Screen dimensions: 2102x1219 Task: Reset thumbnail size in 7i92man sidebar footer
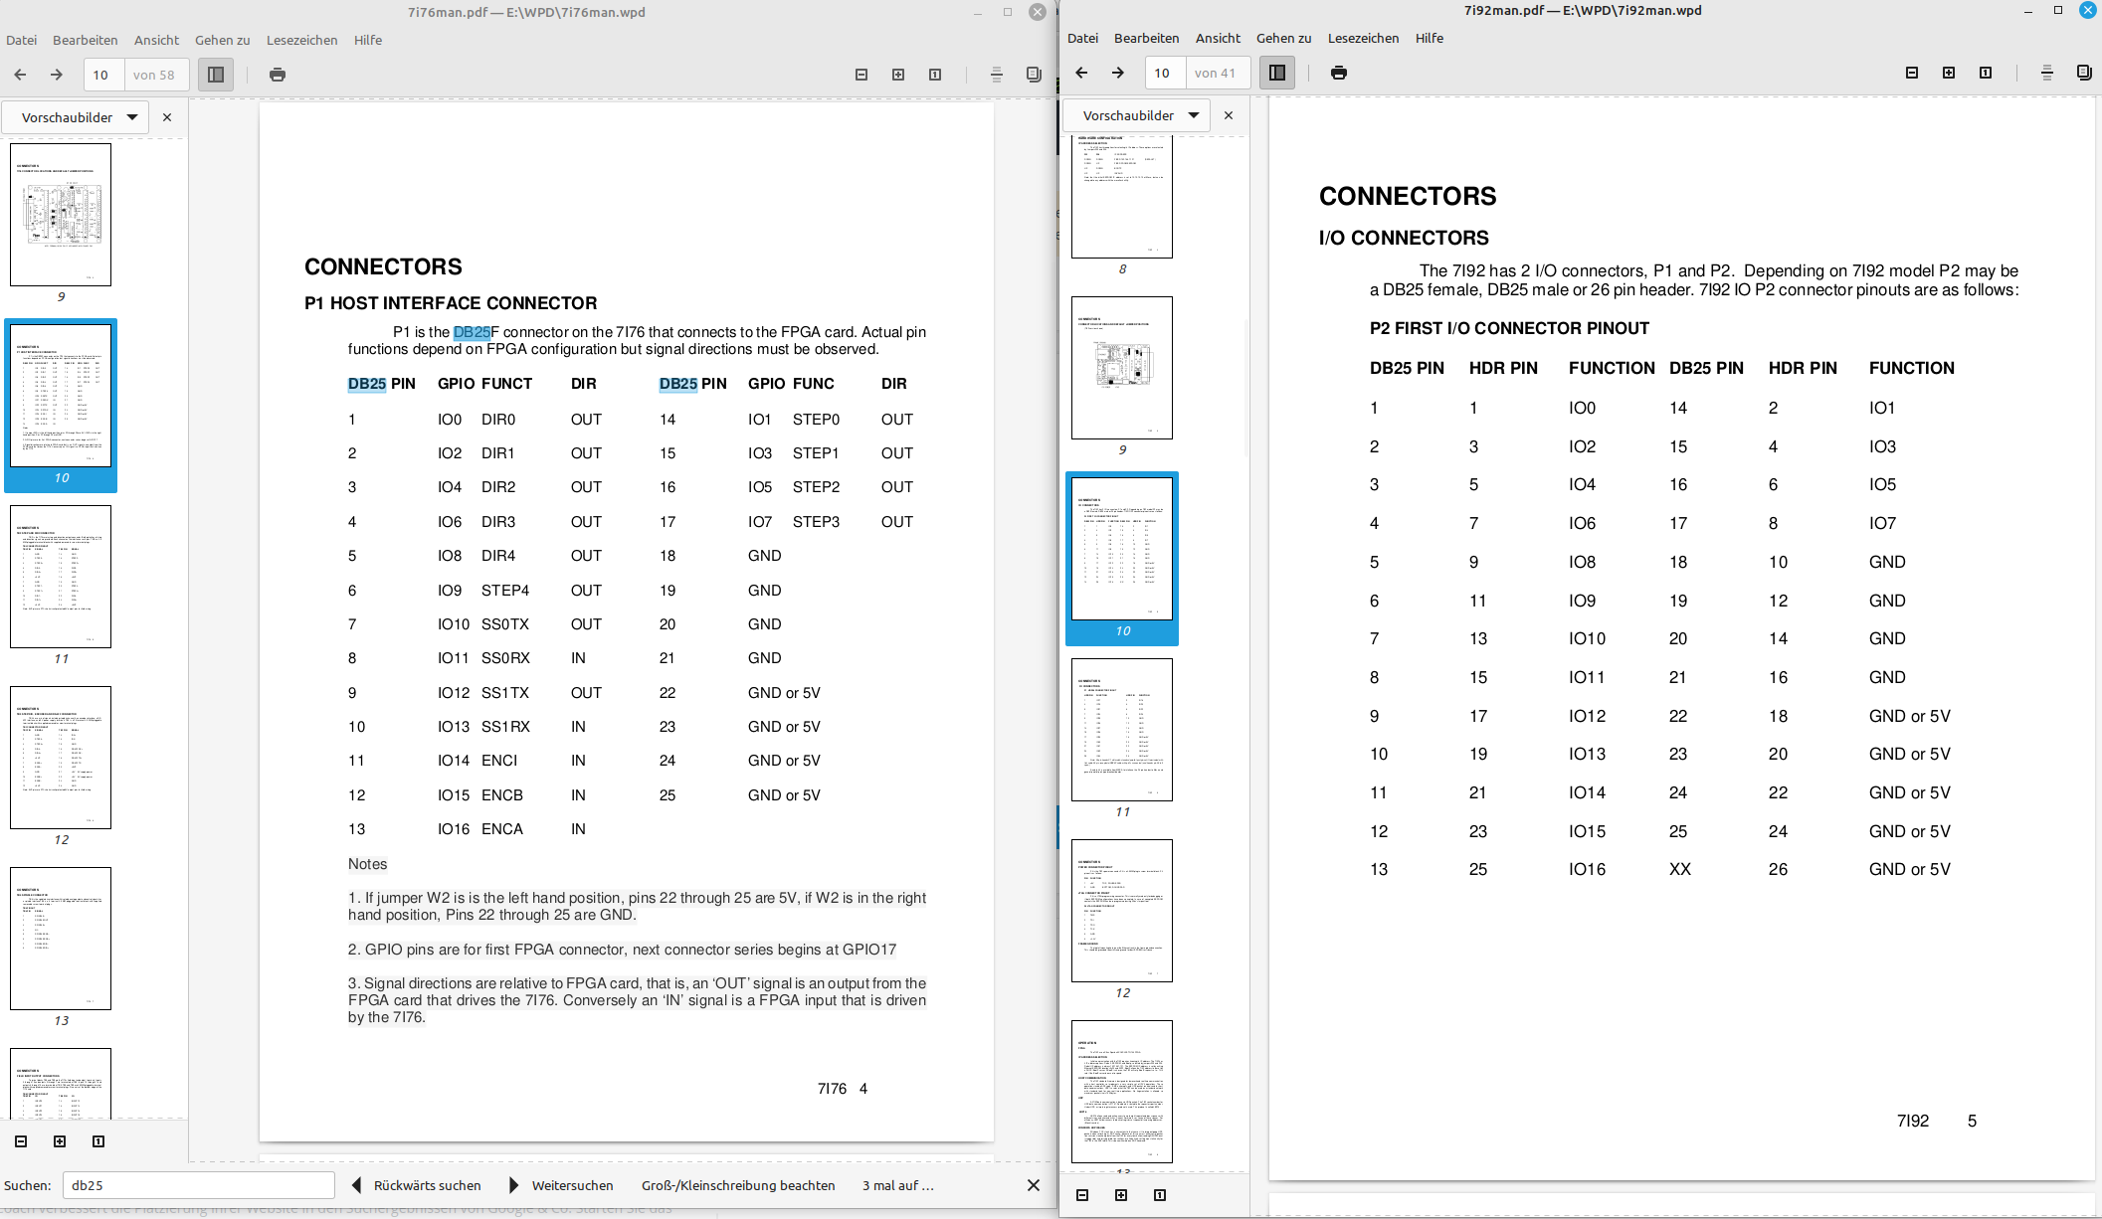point(1160,1195)
